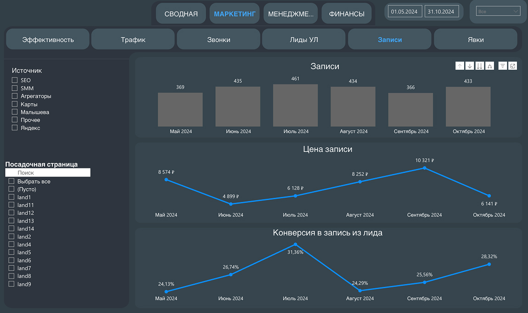
Task: Switch to the ФИНАНСЫ section
Action: (347, 14)
